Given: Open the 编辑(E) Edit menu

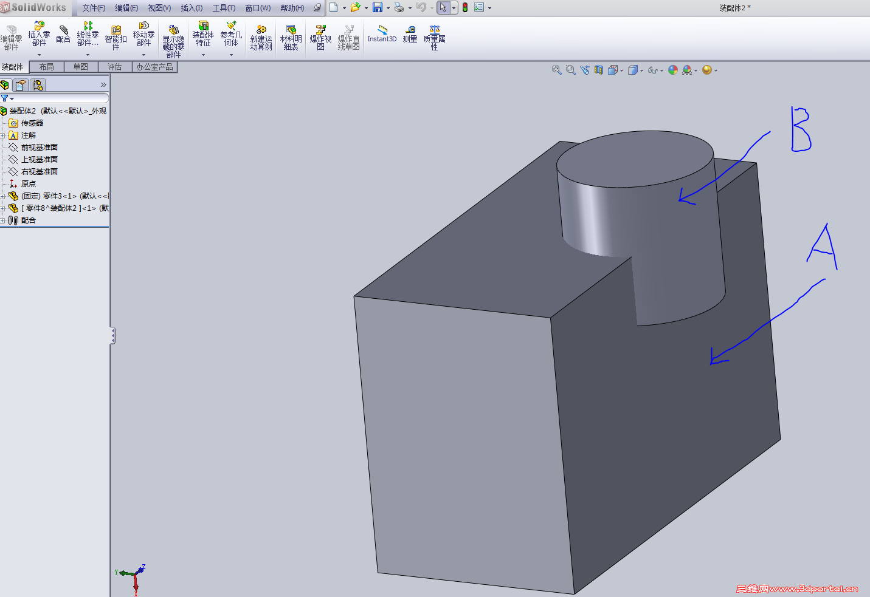Looking at the screenshot, I should click(126, 8).
